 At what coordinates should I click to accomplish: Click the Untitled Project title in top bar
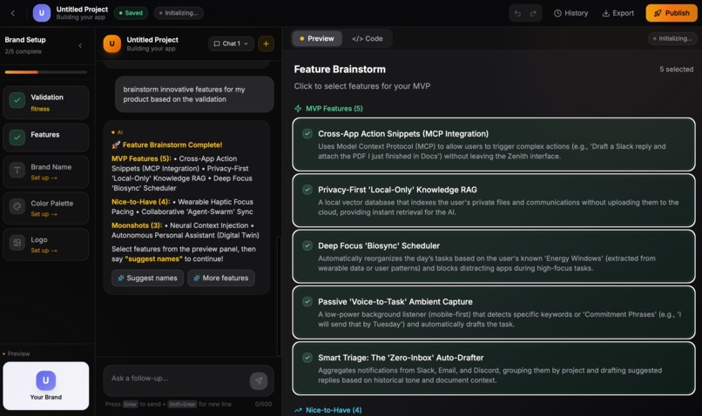[82, 9]
